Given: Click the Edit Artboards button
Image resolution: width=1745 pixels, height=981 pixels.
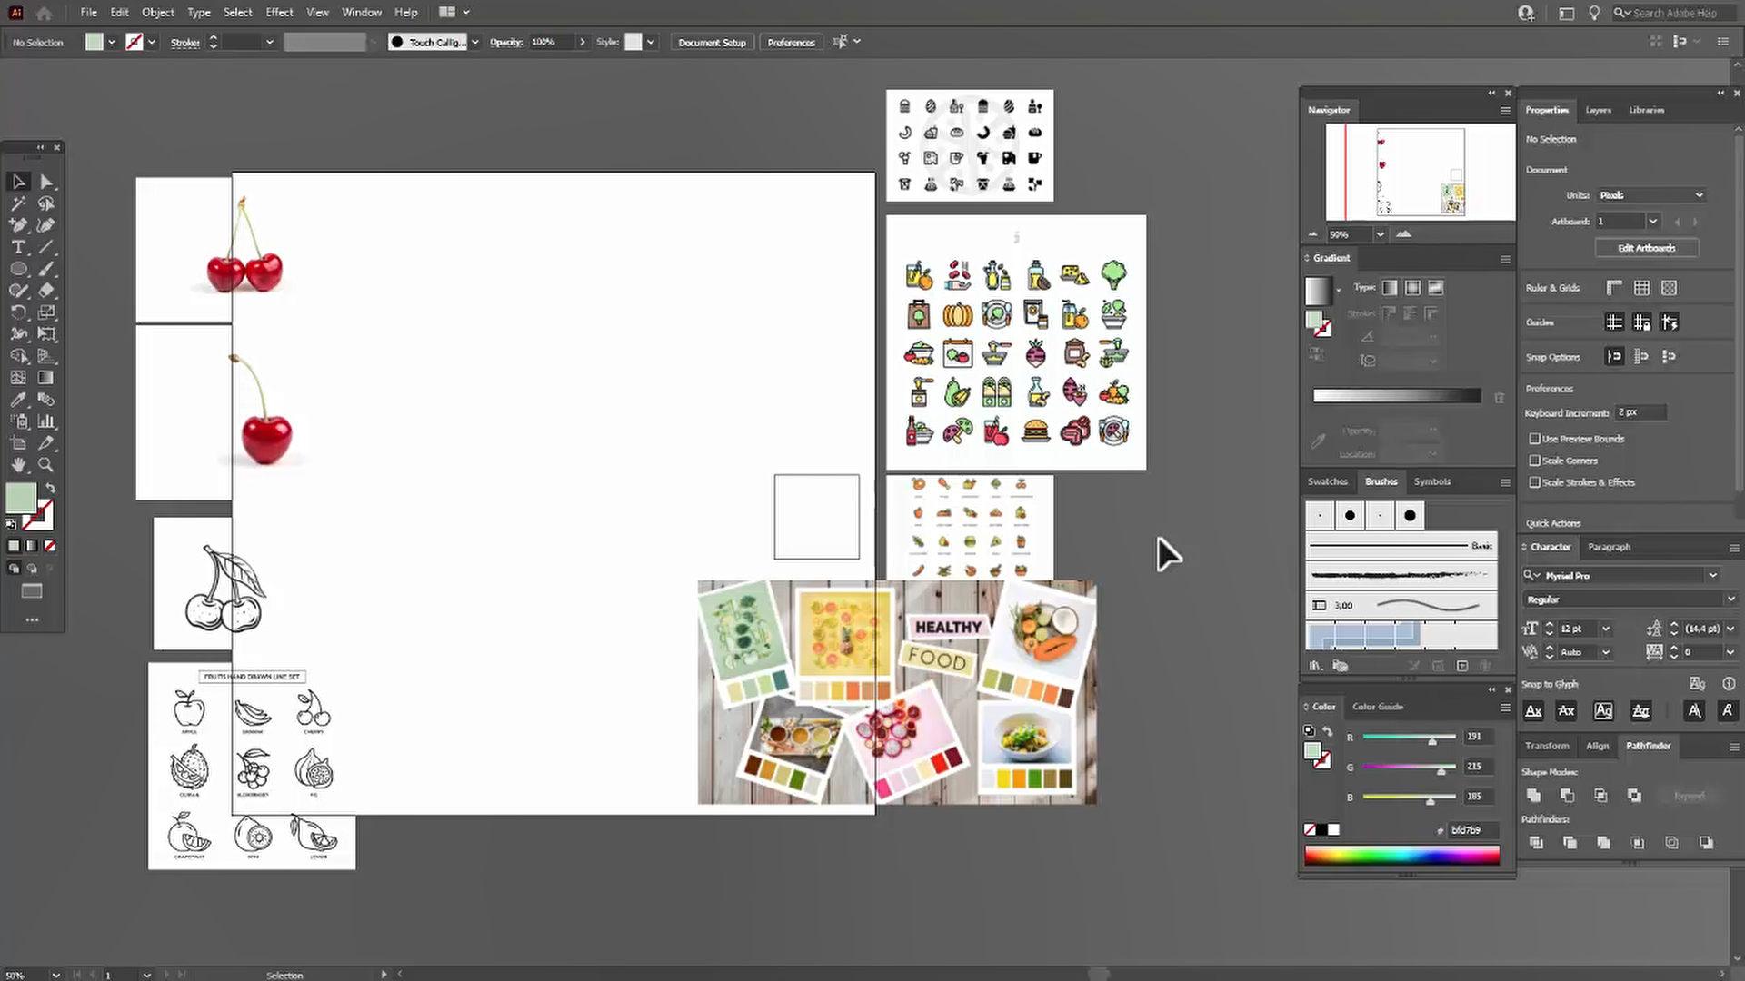Looking at the screenshot, I should coord(1646,248).
